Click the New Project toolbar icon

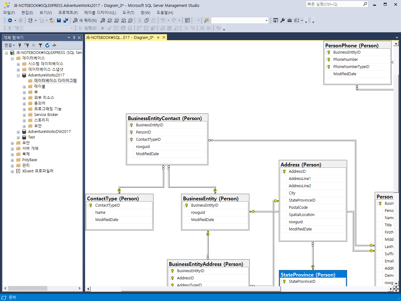pos(30,20)
